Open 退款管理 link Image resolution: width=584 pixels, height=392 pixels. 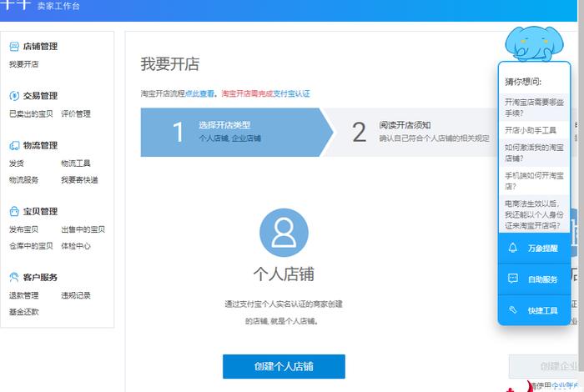click(24, 295)
